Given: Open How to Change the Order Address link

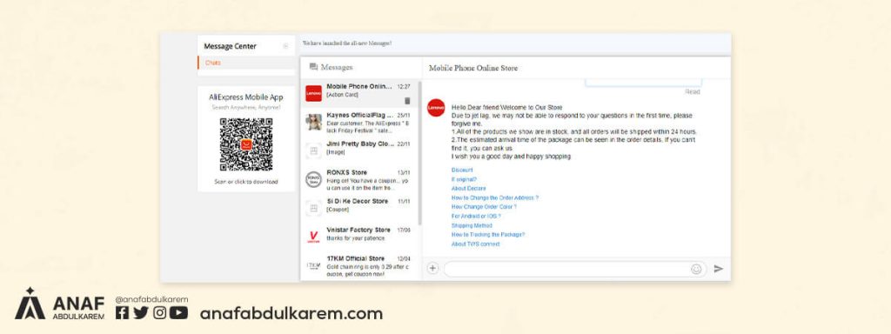Looking at the screenshot, I should [x=495, y=197].
